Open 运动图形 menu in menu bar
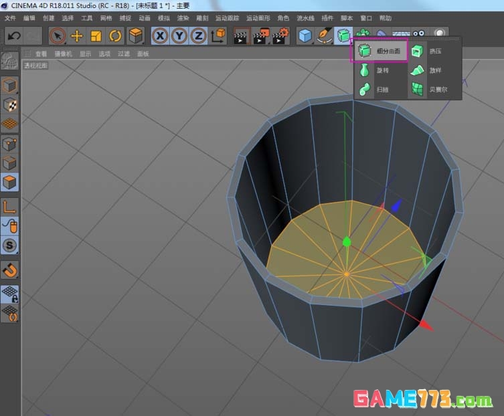 tap(258, 18)
